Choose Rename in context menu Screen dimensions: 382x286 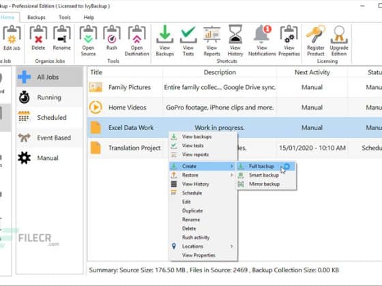click(203, 219)
